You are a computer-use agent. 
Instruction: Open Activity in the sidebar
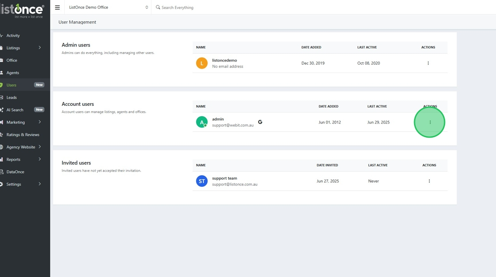13,35
